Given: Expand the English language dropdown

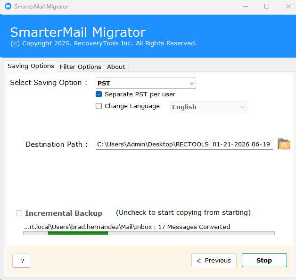Looking at the screenshot, I should (x=208, y=107).
